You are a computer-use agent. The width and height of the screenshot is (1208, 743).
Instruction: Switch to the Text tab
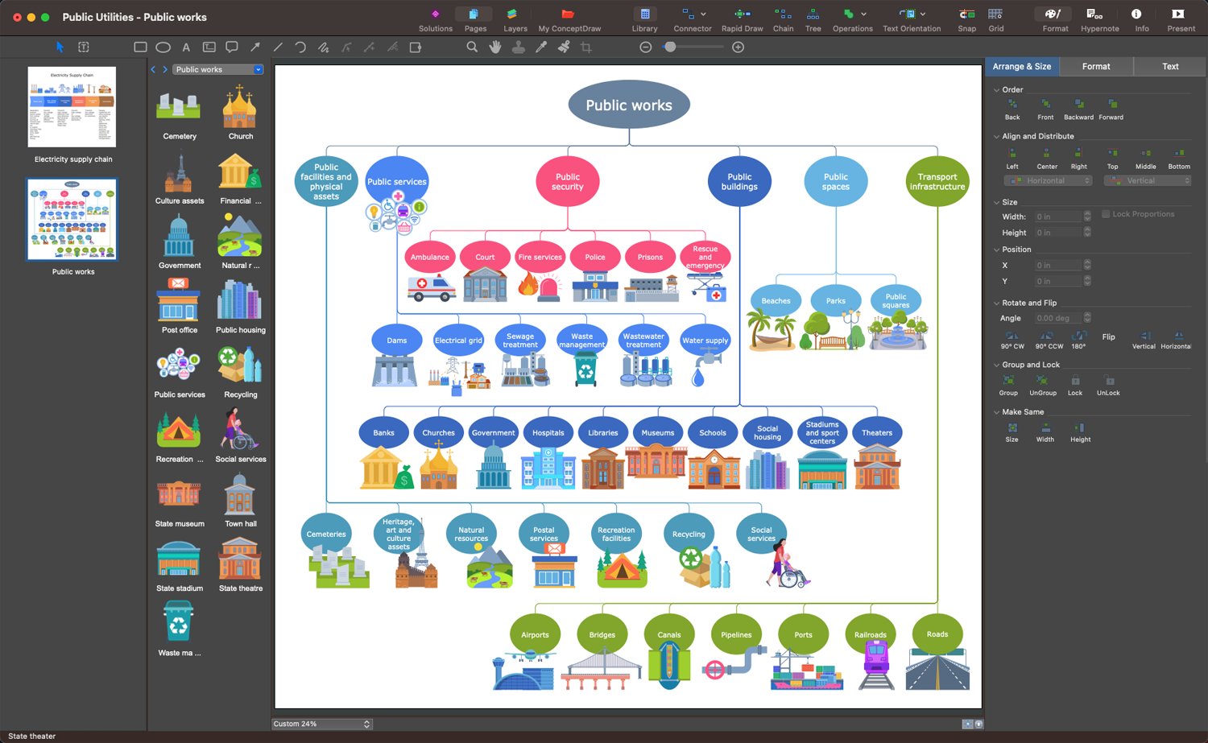tap(1170, 67)
